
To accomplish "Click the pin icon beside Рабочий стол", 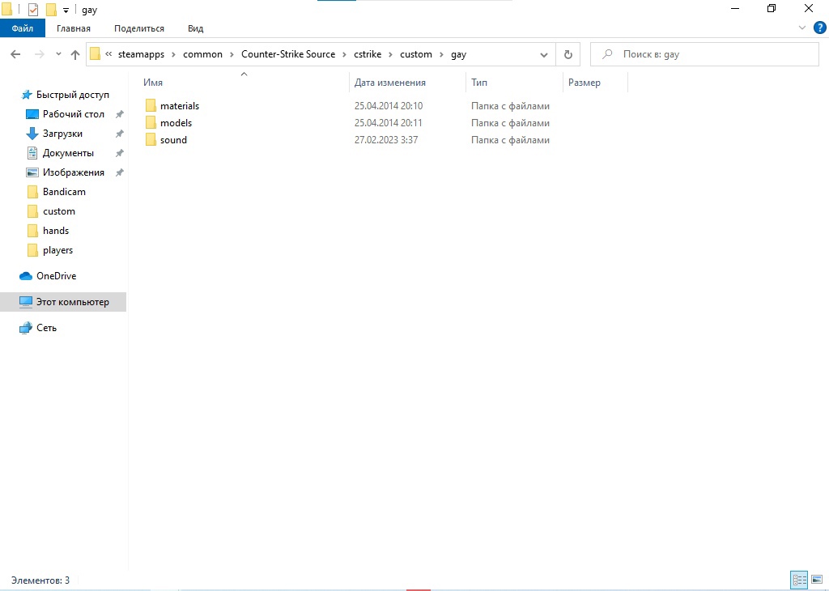I will (x=120, y=114).
